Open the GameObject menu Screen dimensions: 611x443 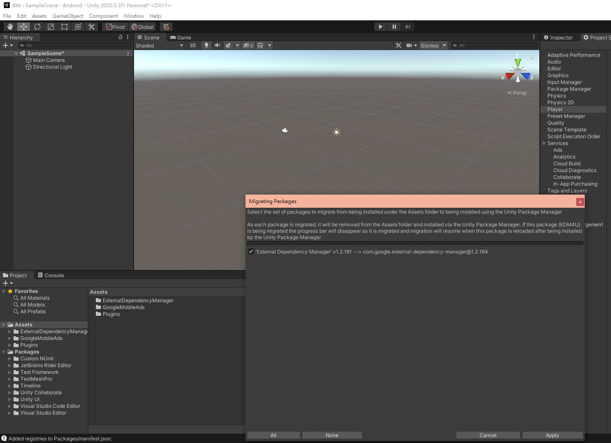coord(68,16)
